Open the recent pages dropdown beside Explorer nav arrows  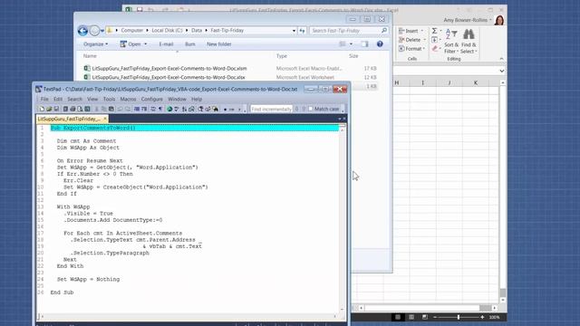[x=102, y=31]
